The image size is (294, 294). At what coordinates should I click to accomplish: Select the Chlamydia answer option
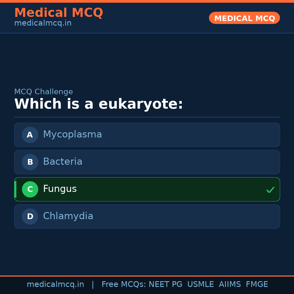pos(147,216)
